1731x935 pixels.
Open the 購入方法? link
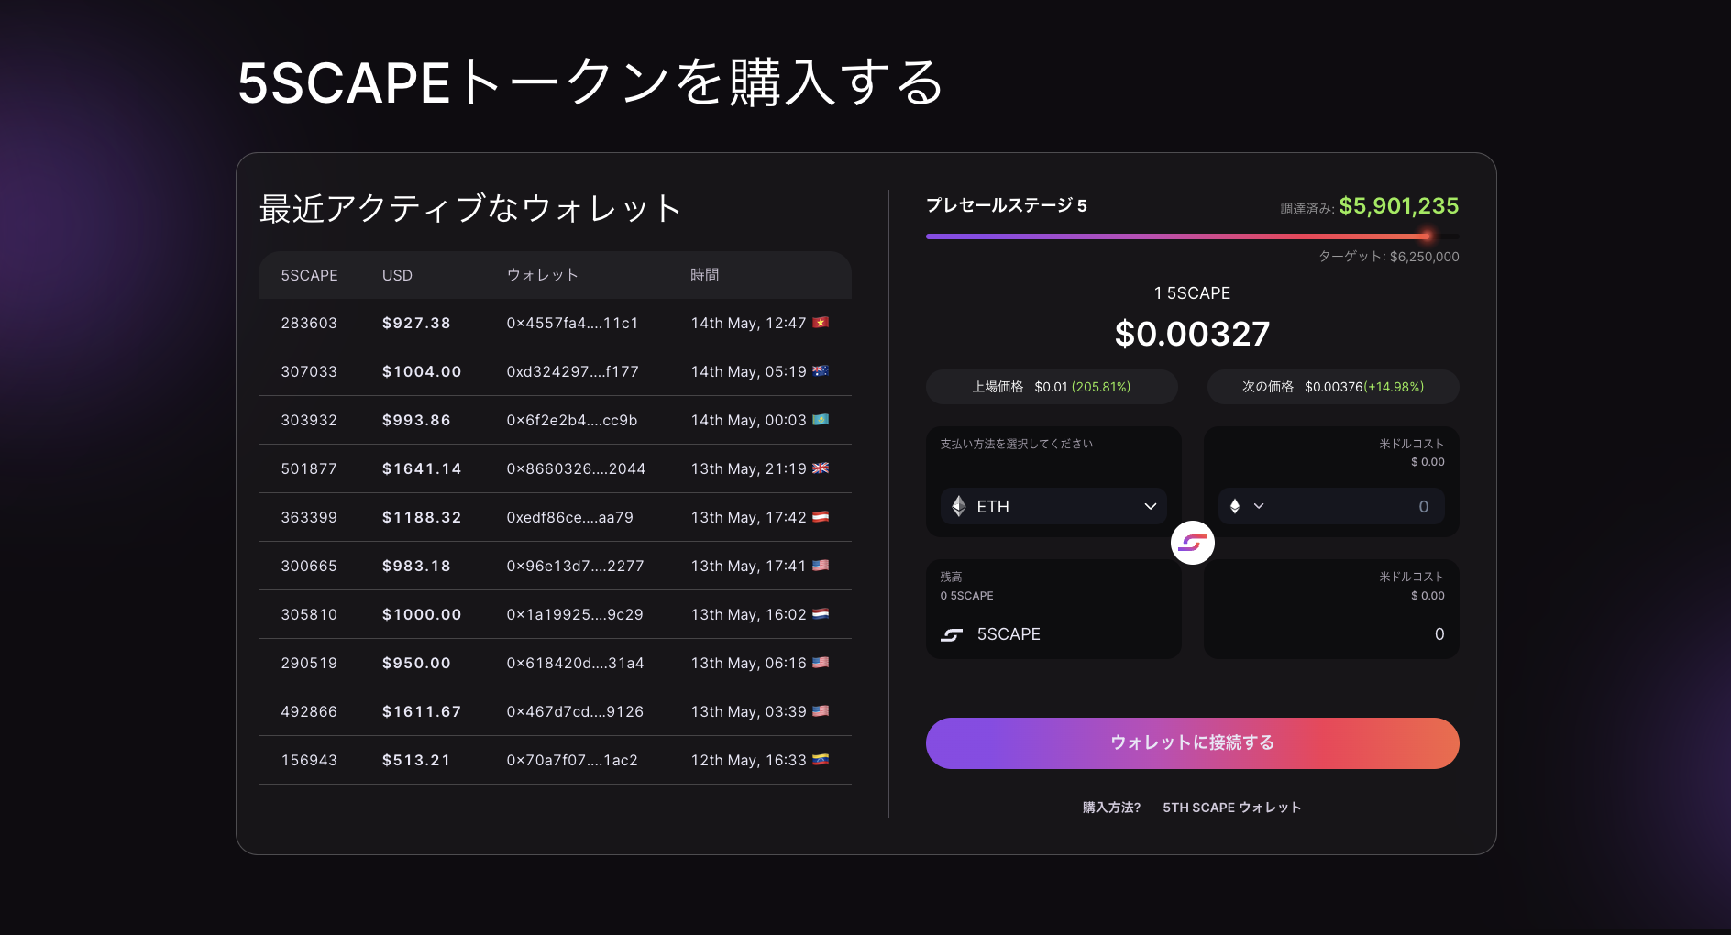[x=1111, y=808]
